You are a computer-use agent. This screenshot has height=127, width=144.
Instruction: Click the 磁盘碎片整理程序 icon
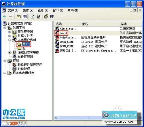click(14, 65)
